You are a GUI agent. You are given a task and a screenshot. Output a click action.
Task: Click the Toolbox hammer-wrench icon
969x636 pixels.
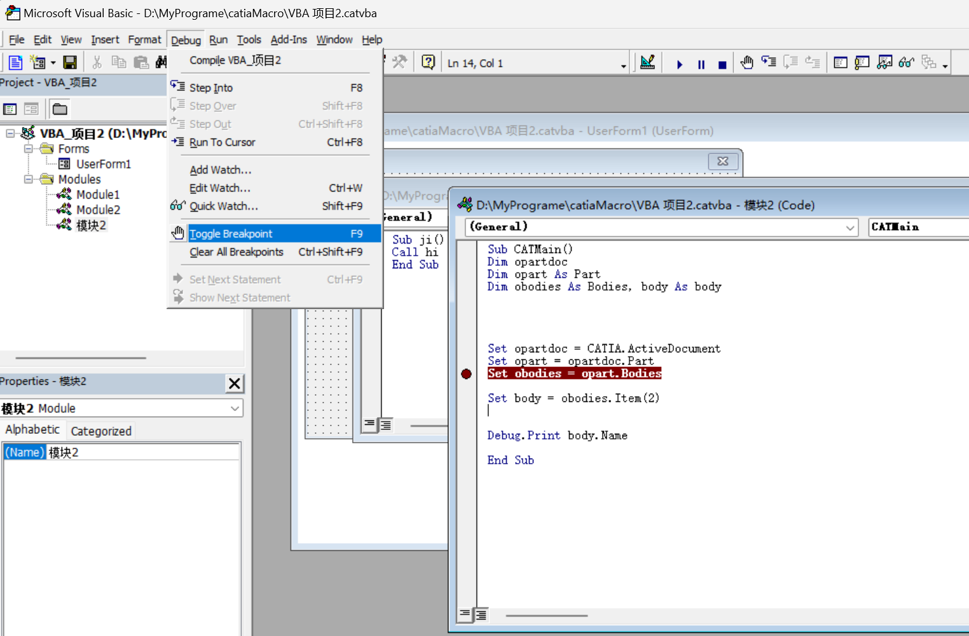[399, 62]
